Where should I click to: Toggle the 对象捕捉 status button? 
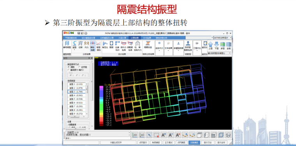pyautogui.click(x=194, y=142)
